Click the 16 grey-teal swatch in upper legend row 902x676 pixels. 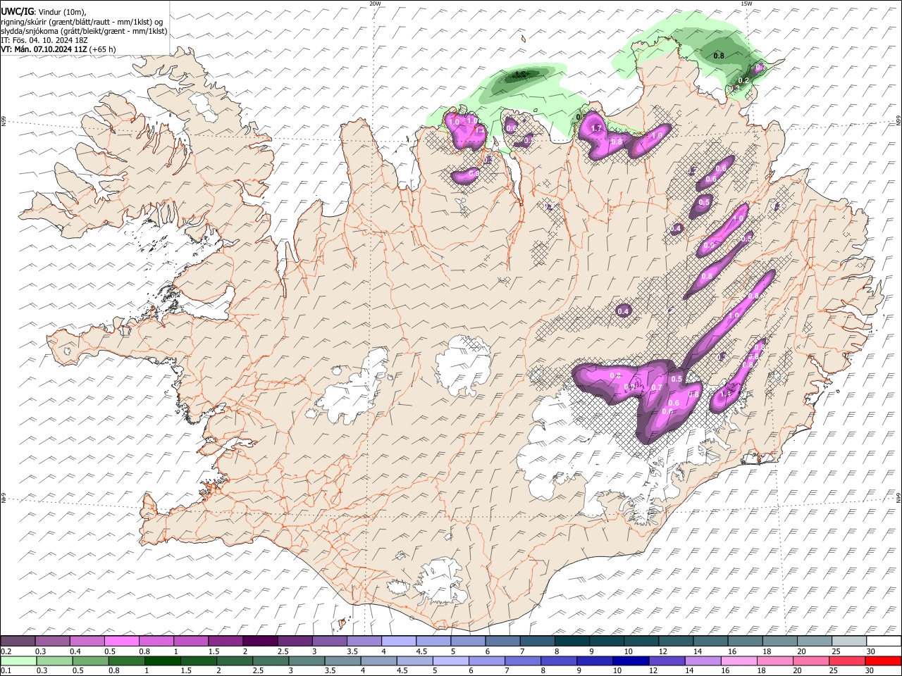[x=745, y=641]
